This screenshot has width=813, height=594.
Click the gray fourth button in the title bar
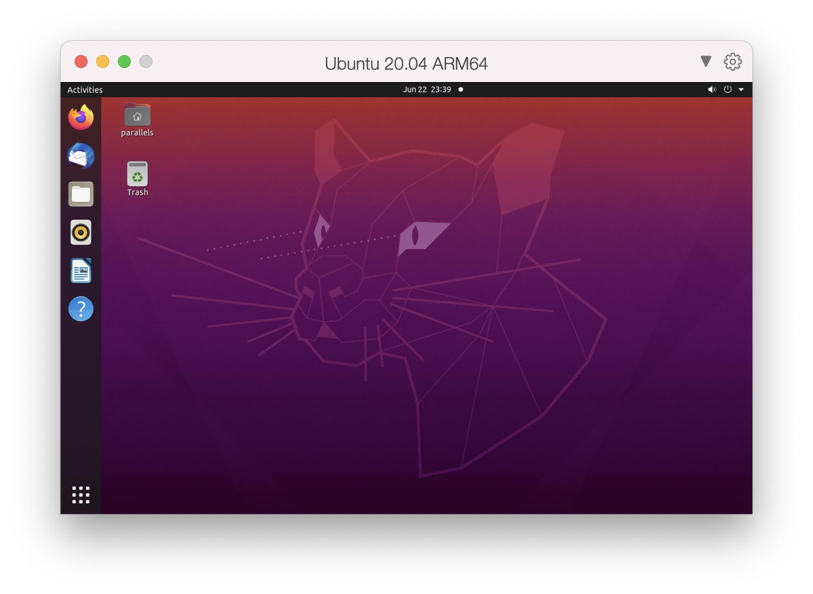point(146,62)
